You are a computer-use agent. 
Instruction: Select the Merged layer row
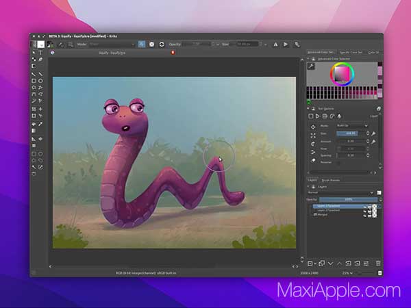(x=345, y=214)
